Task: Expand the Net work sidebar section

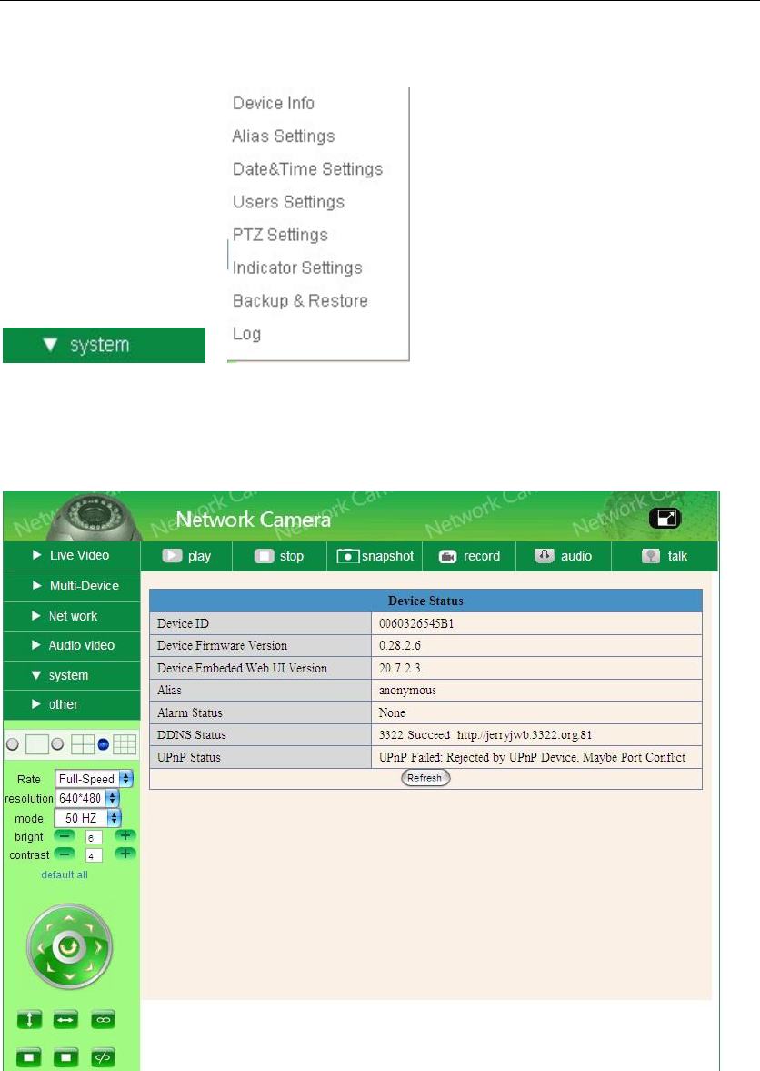Action: (x=72, y=616)
